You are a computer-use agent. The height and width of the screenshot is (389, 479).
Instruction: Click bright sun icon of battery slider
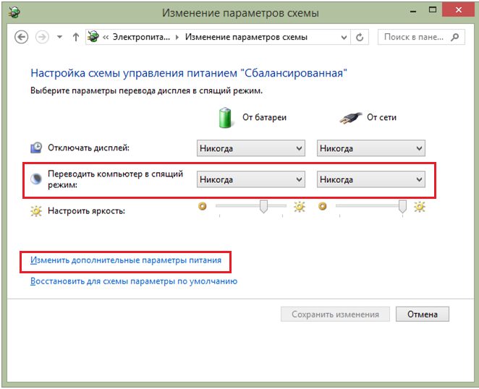[300, 207]
